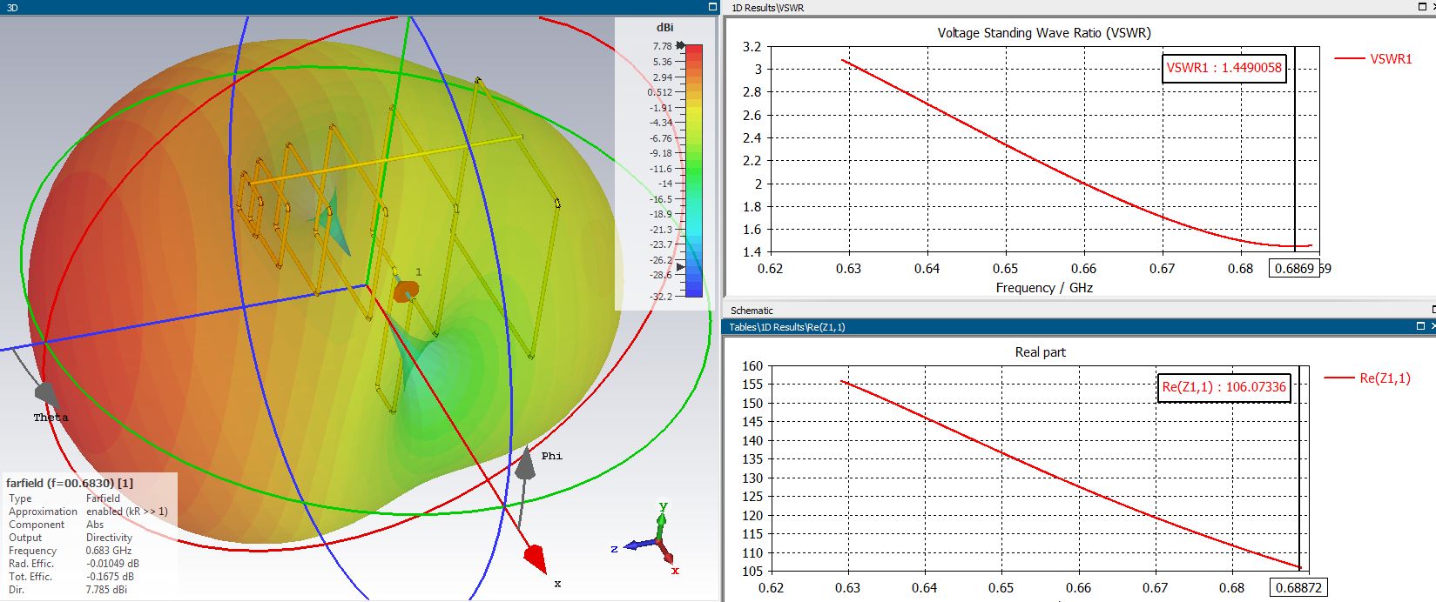Select the Schematic tab

pos(752,311)
